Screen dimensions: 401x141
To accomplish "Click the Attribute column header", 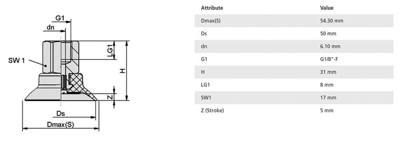I will [212, 8].
